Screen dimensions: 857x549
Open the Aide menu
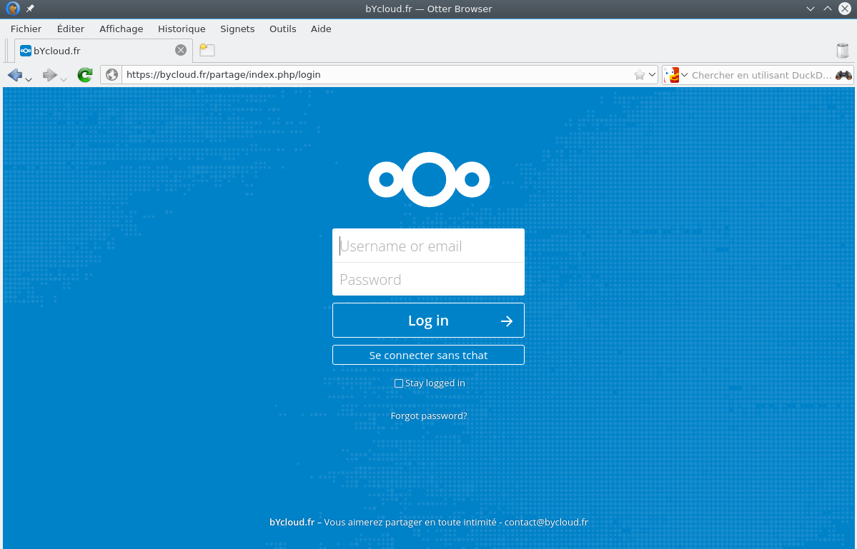click(321, 29)
